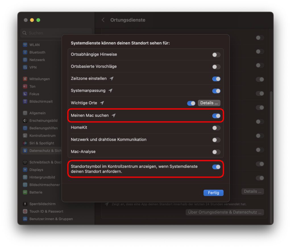Toggle Standortsymbol im Kontrollzentrum switch
This screenshot has height=248, width=291.
point(216,167)
